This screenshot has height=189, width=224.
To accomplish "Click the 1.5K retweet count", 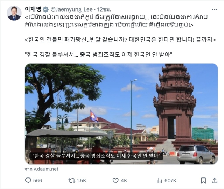I will [x=82, y=181].
